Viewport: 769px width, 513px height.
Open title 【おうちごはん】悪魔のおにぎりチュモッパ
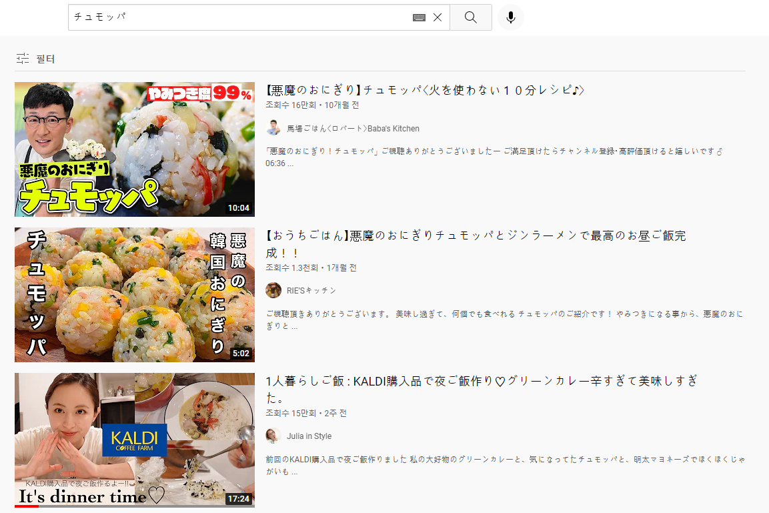click(475, 235)
